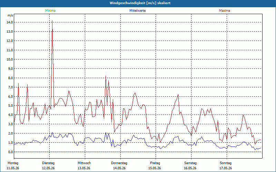Click the 11,0 y-axis value
This screenshot has height=172, width=276.
point(10,50)
